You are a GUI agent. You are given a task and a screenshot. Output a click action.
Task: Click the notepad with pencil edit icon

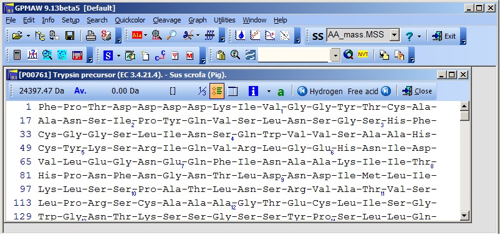[130, 55]
